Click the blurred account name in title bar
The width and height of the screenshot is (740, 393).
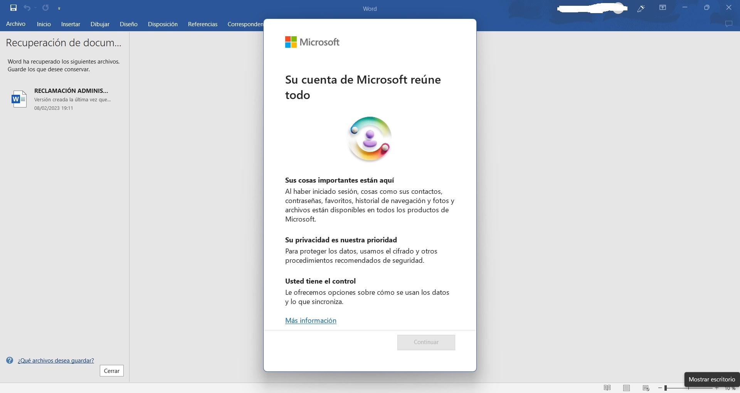tap(592, 8)
